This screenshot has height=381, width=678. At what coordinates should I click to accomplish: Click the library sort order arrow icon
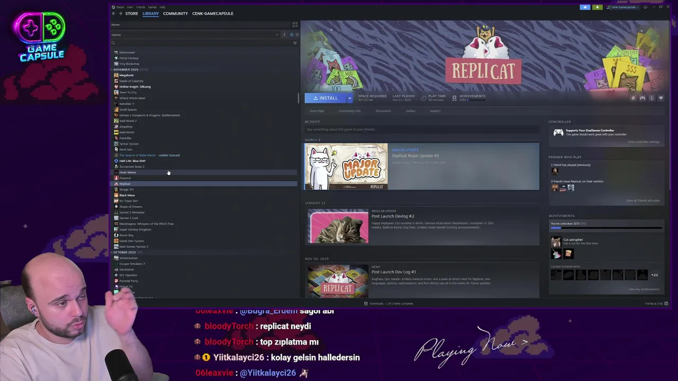pos(284,34)
